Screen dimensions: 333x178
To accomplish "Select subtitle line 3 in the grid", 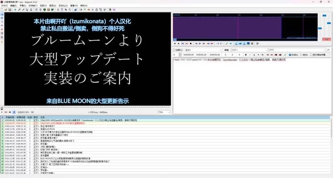I will (166, 126).
